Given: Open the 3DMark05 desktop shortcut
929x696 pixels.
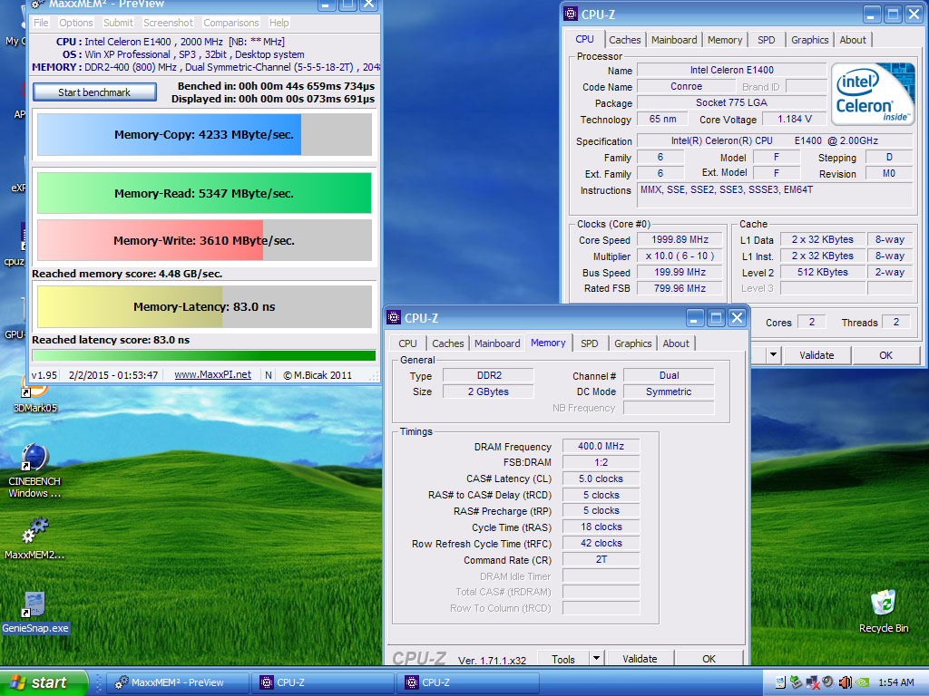Looking at the screenshot, I should pos(35,395).
